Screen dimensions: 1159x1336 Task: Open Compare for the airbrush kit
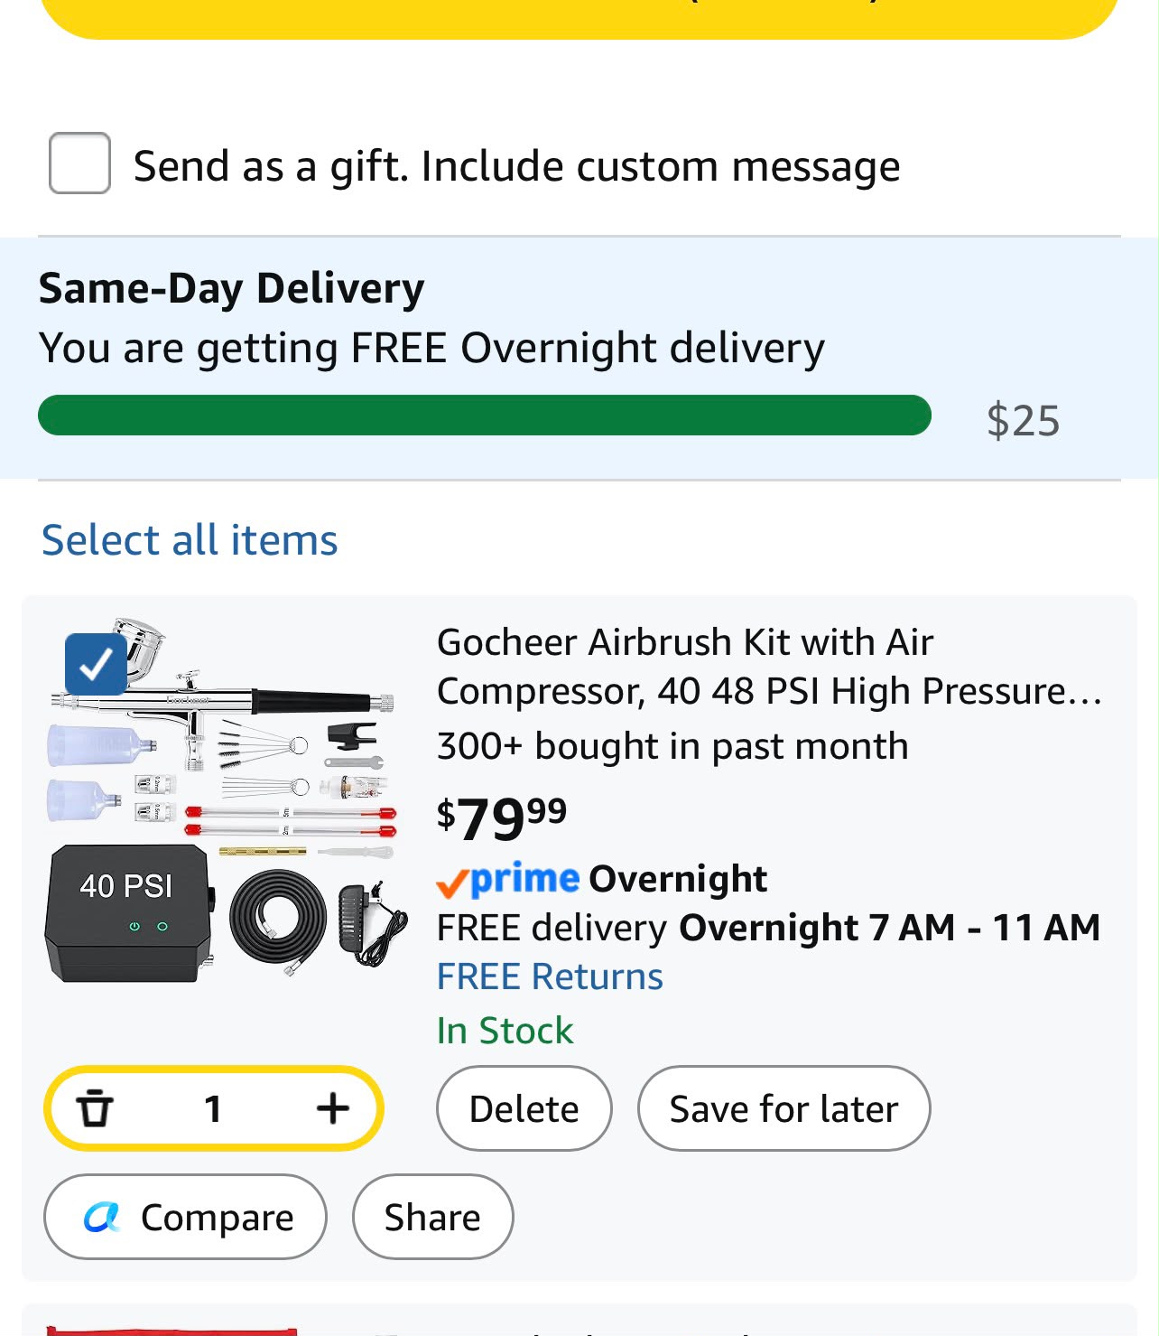(185, 1217)
